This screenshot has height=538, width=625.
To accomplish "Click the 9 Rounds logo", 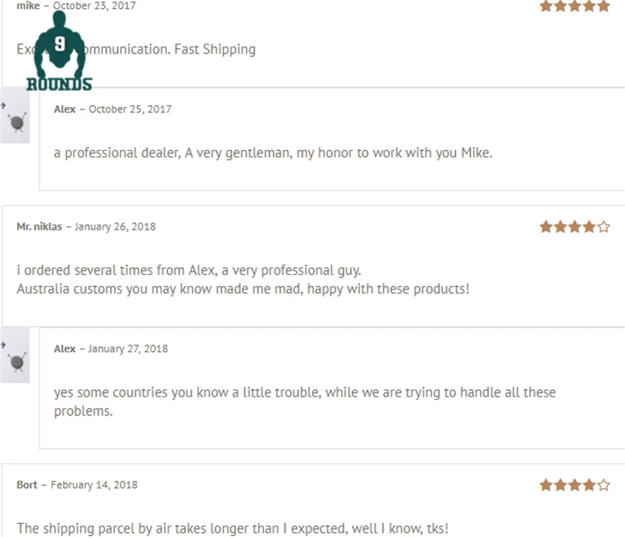I will [59, 53].
